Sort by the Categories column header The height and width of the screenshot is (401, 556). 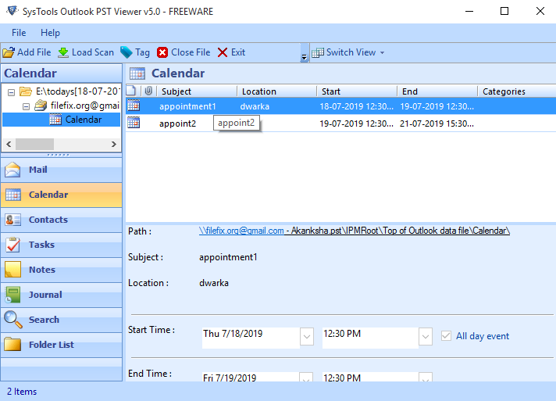click(x=517, y=91)
